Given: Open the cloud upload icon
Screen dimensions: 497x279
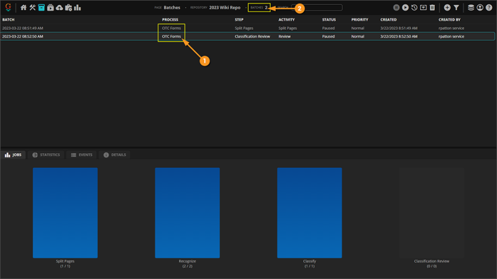Looking at the screenshot, I should (59, 8).
